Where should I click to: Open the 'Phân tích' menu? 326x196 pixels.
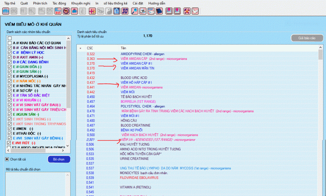pos(40,3)
